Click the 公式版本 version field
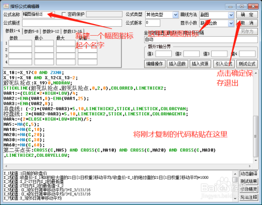This screenshot has width=262, height=205. click(152, 23)
